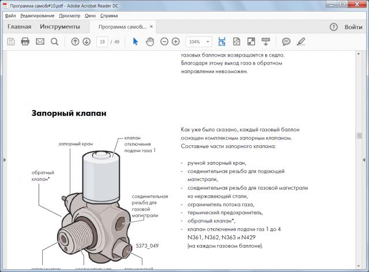Open the Главная home view
Image resolution: width=369 pixels, height=272 pixels.
[x=19, y=27]
